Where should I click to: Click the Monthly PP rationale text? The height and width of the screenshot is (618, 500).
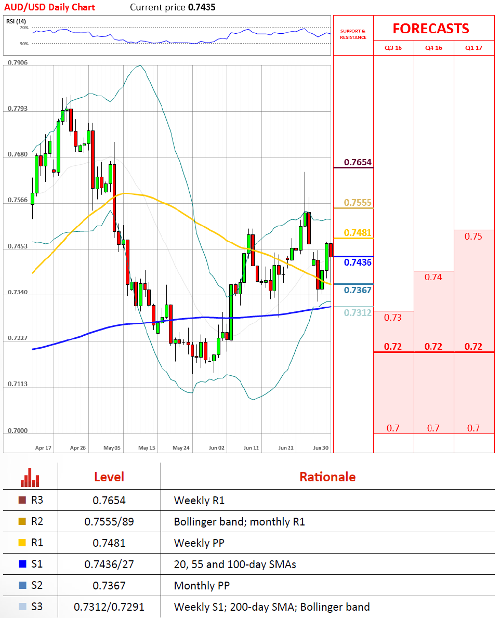pos(202,586)
